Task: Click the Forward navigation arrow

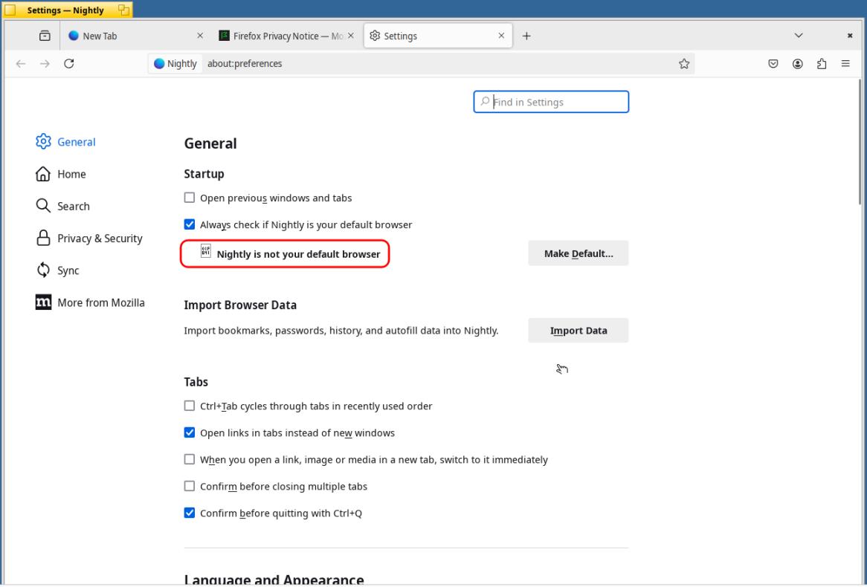Action: pos(45,64)
